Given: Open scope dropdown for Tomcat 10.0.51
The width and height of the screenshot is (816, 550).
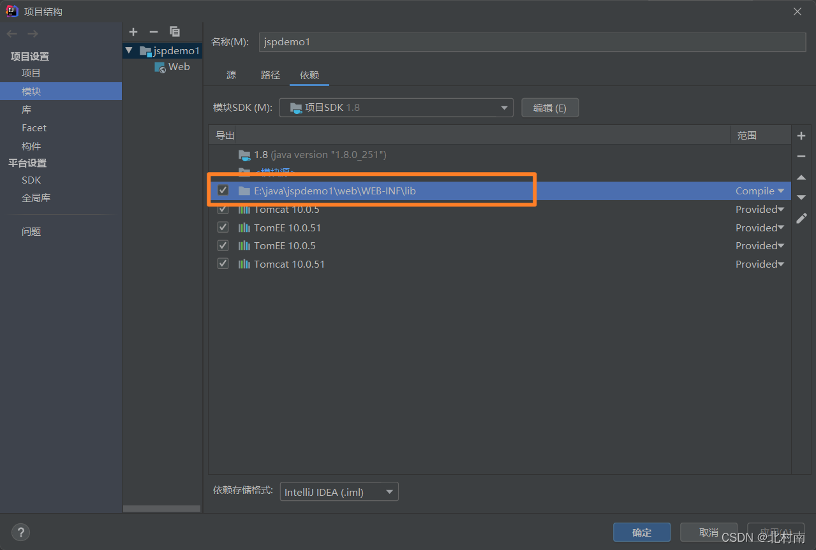Looking at the screenshot, I should click(760, 264).
